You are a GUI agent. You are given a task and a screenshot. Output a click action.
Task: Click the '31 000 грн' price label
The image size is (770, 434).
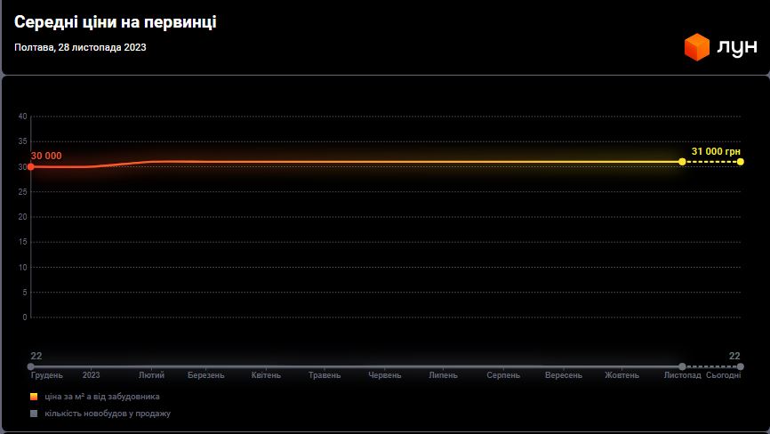(716, 151)
